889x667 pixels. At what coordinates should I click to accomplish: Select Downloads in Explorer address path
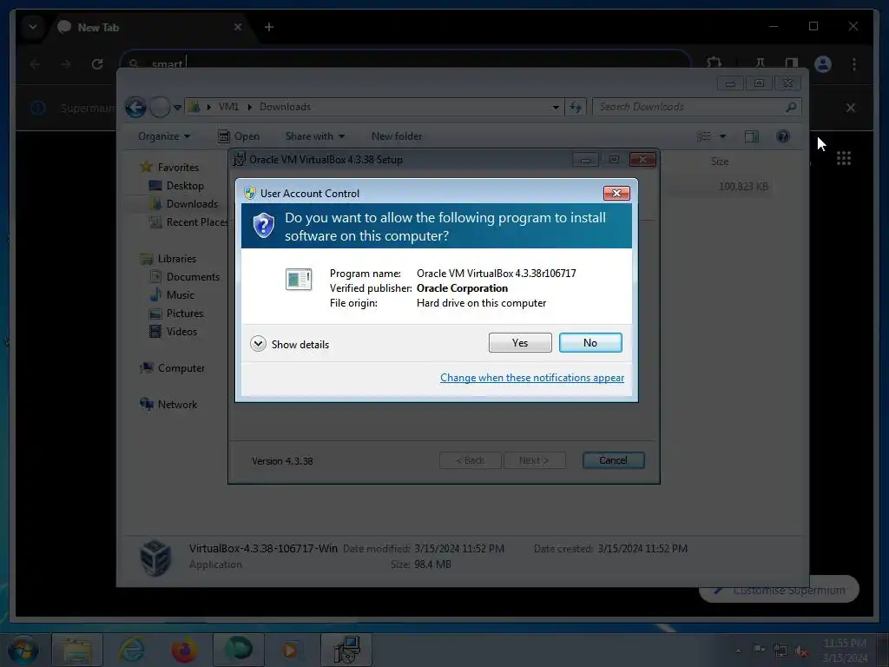click(285, 107)
